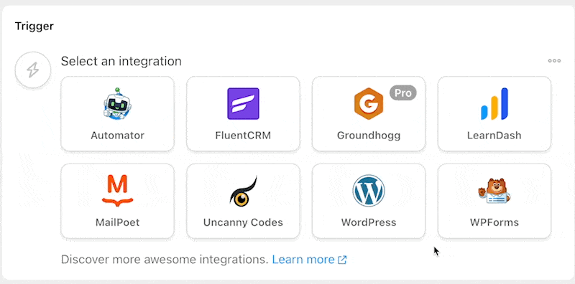The width and height of the screenshot is (575, 284).
Task: Pick the Uncanny Codes eye logo
Action: pyautogui.click(x=243, y=191)
